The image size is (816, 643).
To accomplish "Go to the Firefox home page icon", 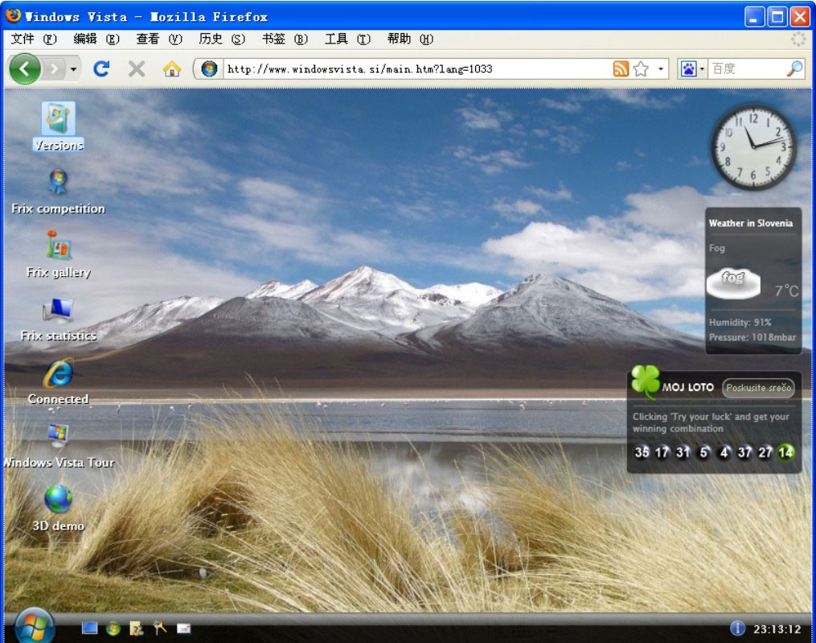I will click(172, 68).
